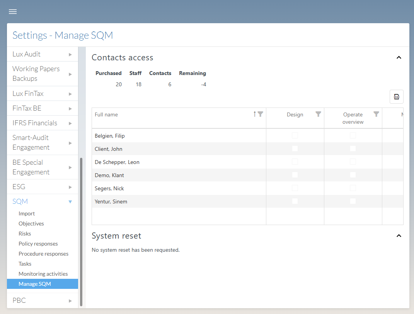Expand Working Papers Backups arrow
414x314 pixels.
coord(70,74)
